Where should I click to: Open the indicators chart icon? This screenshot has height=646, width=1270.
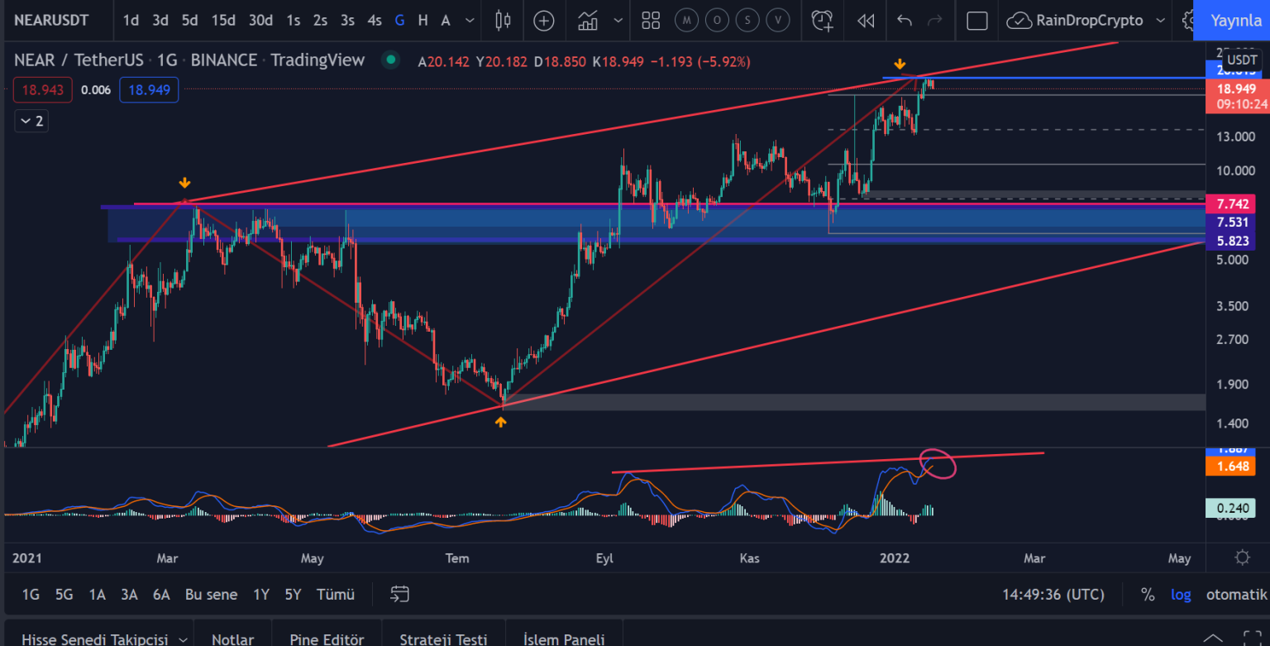tap(589, 21)
